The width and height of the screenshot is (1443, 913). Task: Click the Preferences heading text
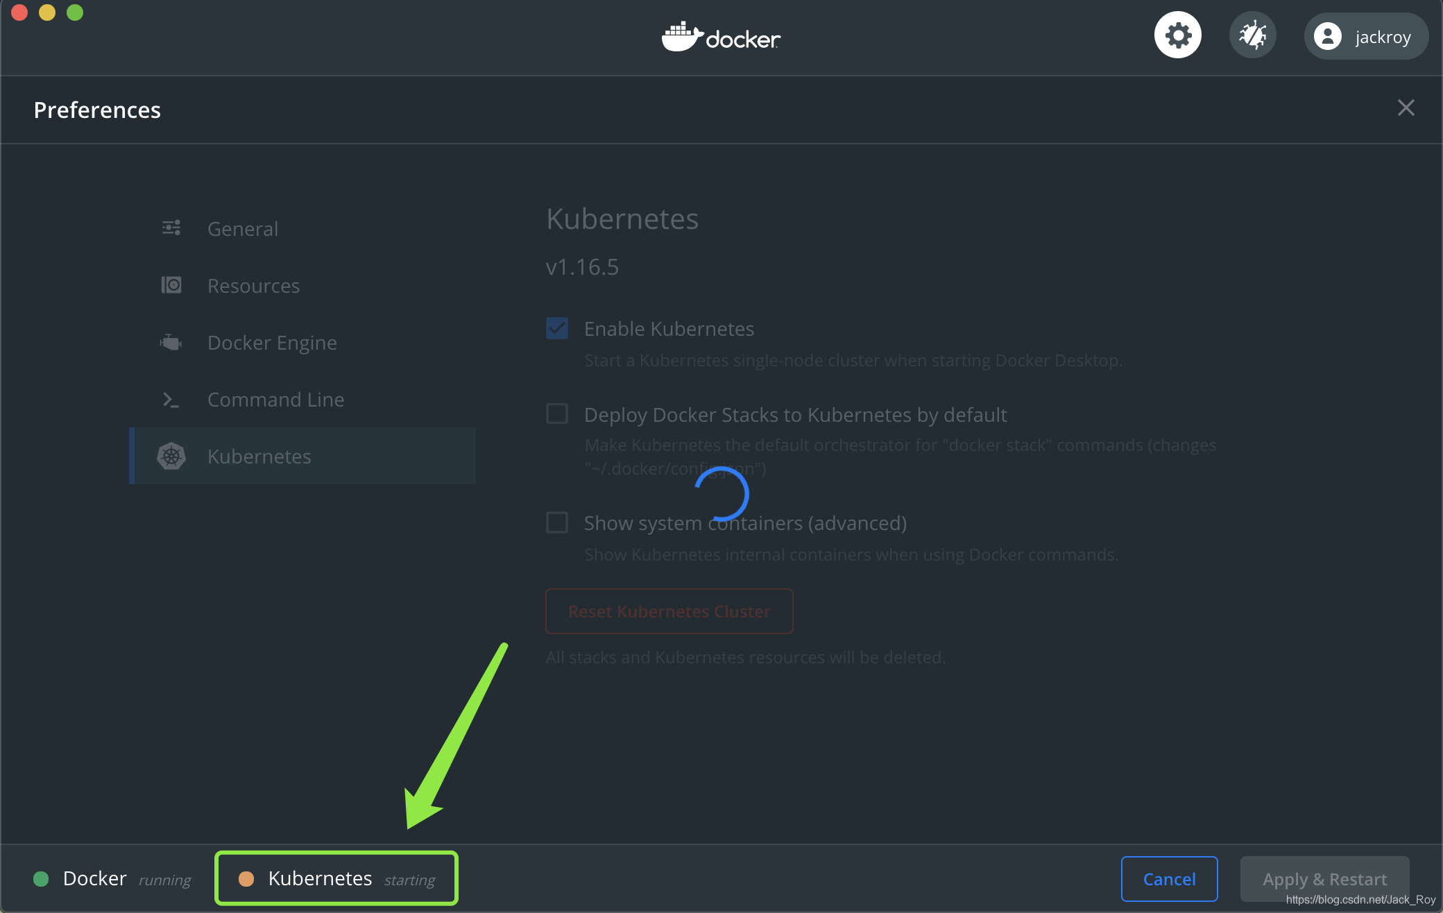click(x=97, y=110)
